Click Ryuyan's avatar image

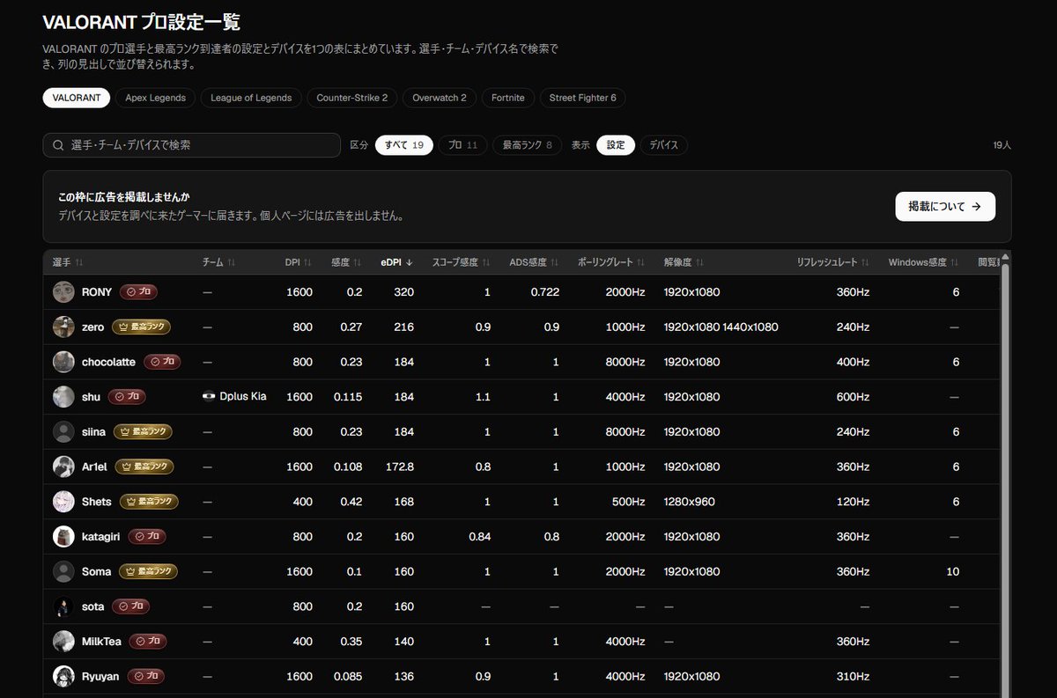coord(63,676)
